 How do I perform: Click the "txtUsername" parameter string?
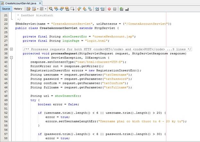pyautogui.click(x=116, y=75)
